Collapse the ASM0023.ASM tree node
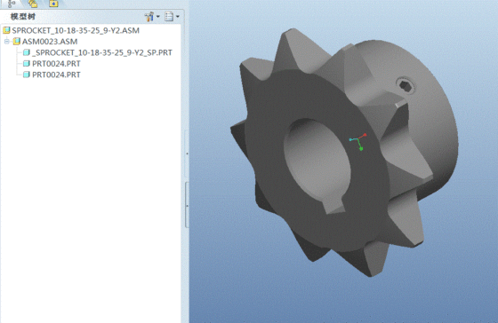Image resolution: width=498 pixels, height=323 pixels. pos(7,42)
